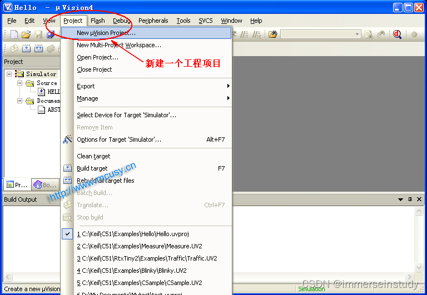Image resolution: width=427 pixels, height=295 pixels.
Task: Click Build Output scrollbar up arrow
Action: point(419,211)
